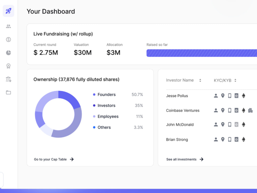Open the bank building icon in sidebar
Screen dimensions: 257x193
click(8, 79)
